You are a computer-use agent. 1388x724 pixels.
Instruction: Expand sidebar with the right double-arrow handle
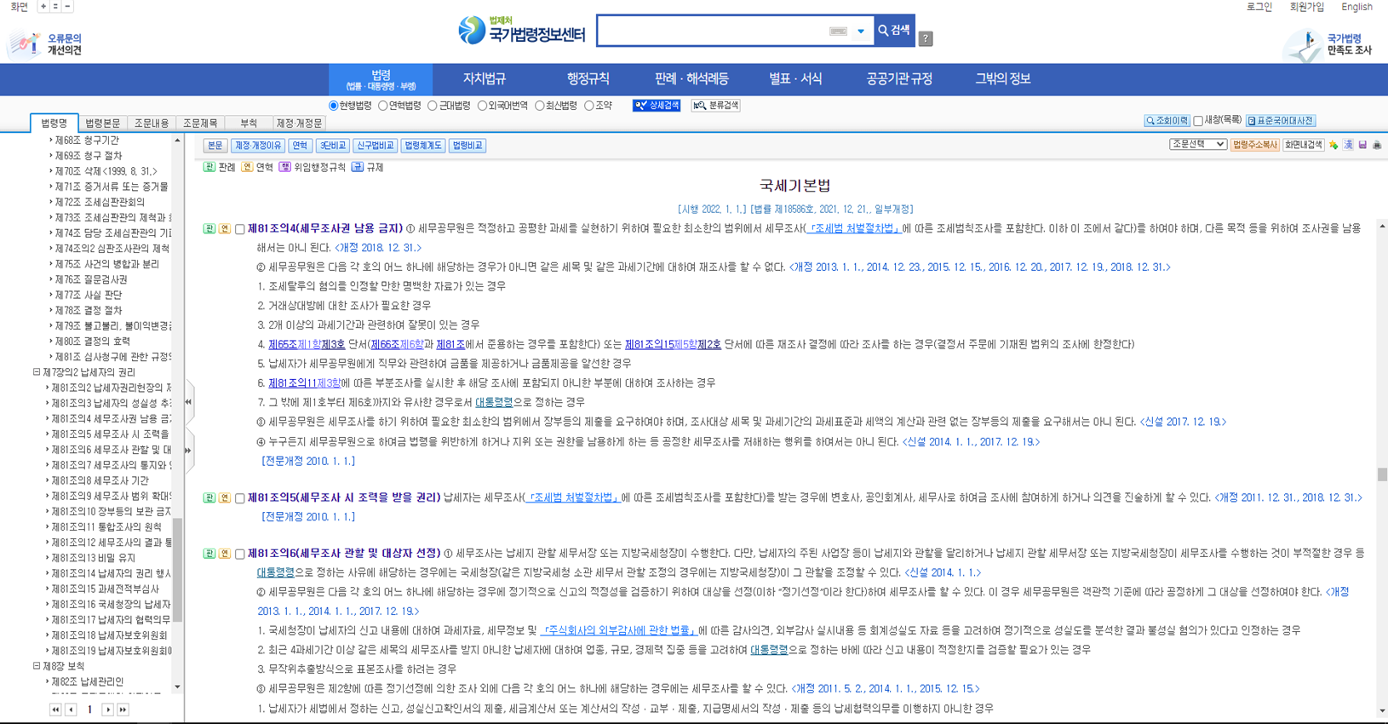(188, 451)
